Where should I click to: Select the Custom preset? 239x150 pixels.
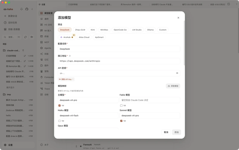pyautogui.click(x=163, y=30)
